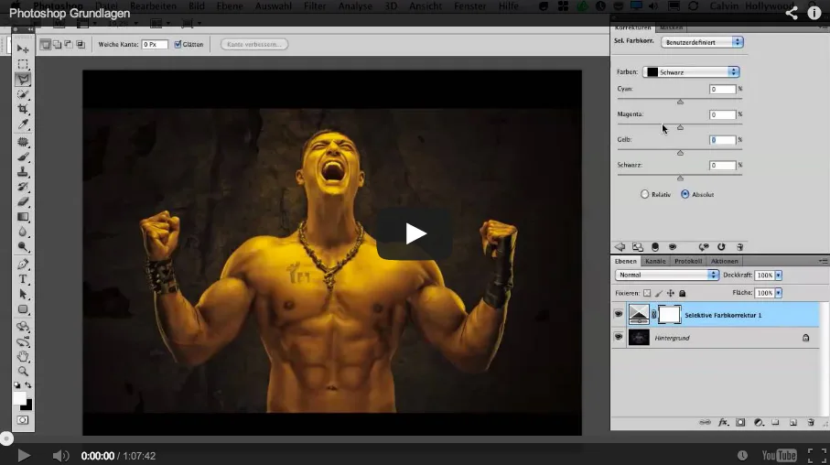
Task: Click the Kante verbessern button
Action: (x=254, y=45)
